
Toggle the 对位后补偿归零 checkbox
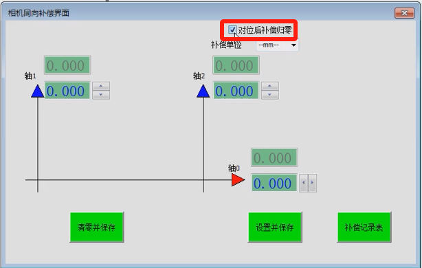coord(232,30)
